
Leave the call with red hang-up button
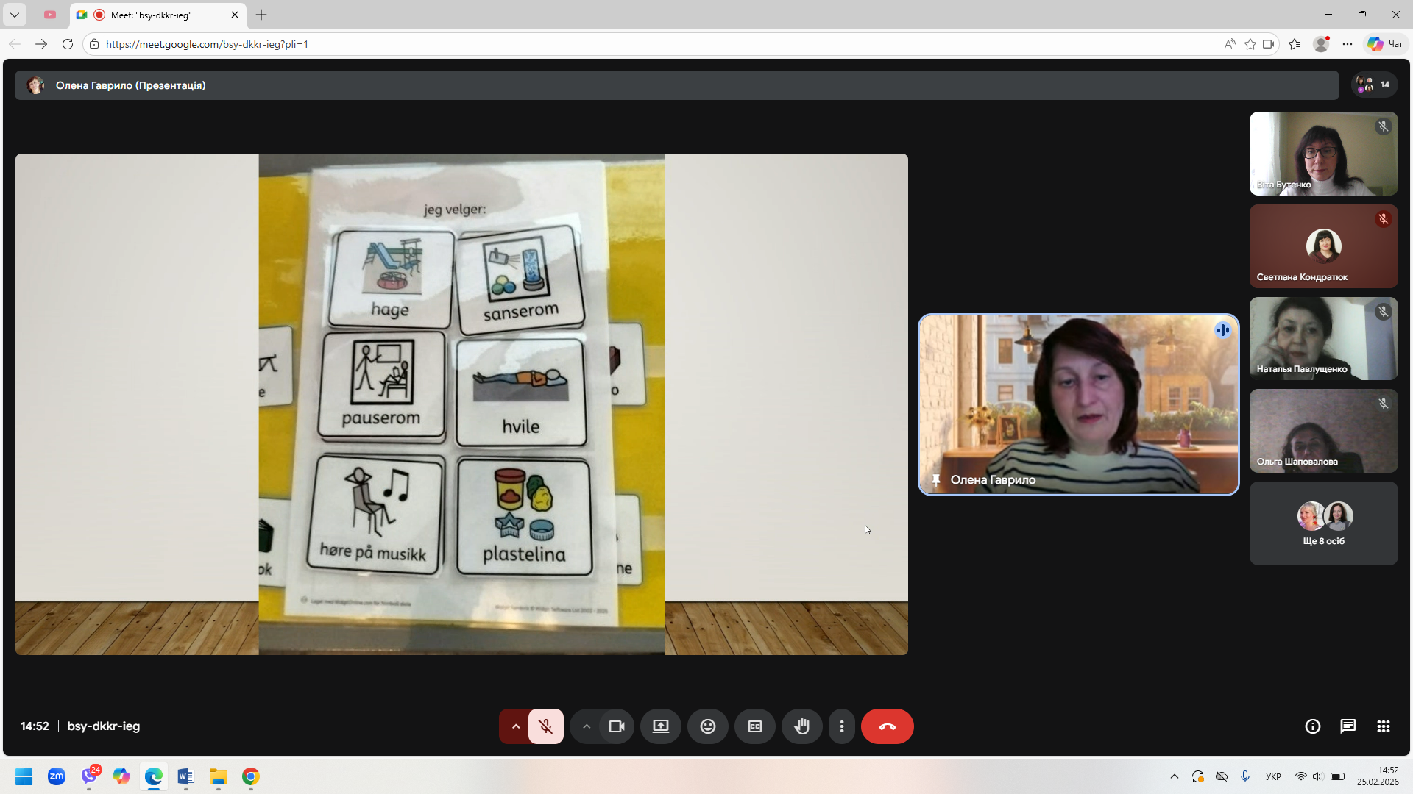coord(887,726)
